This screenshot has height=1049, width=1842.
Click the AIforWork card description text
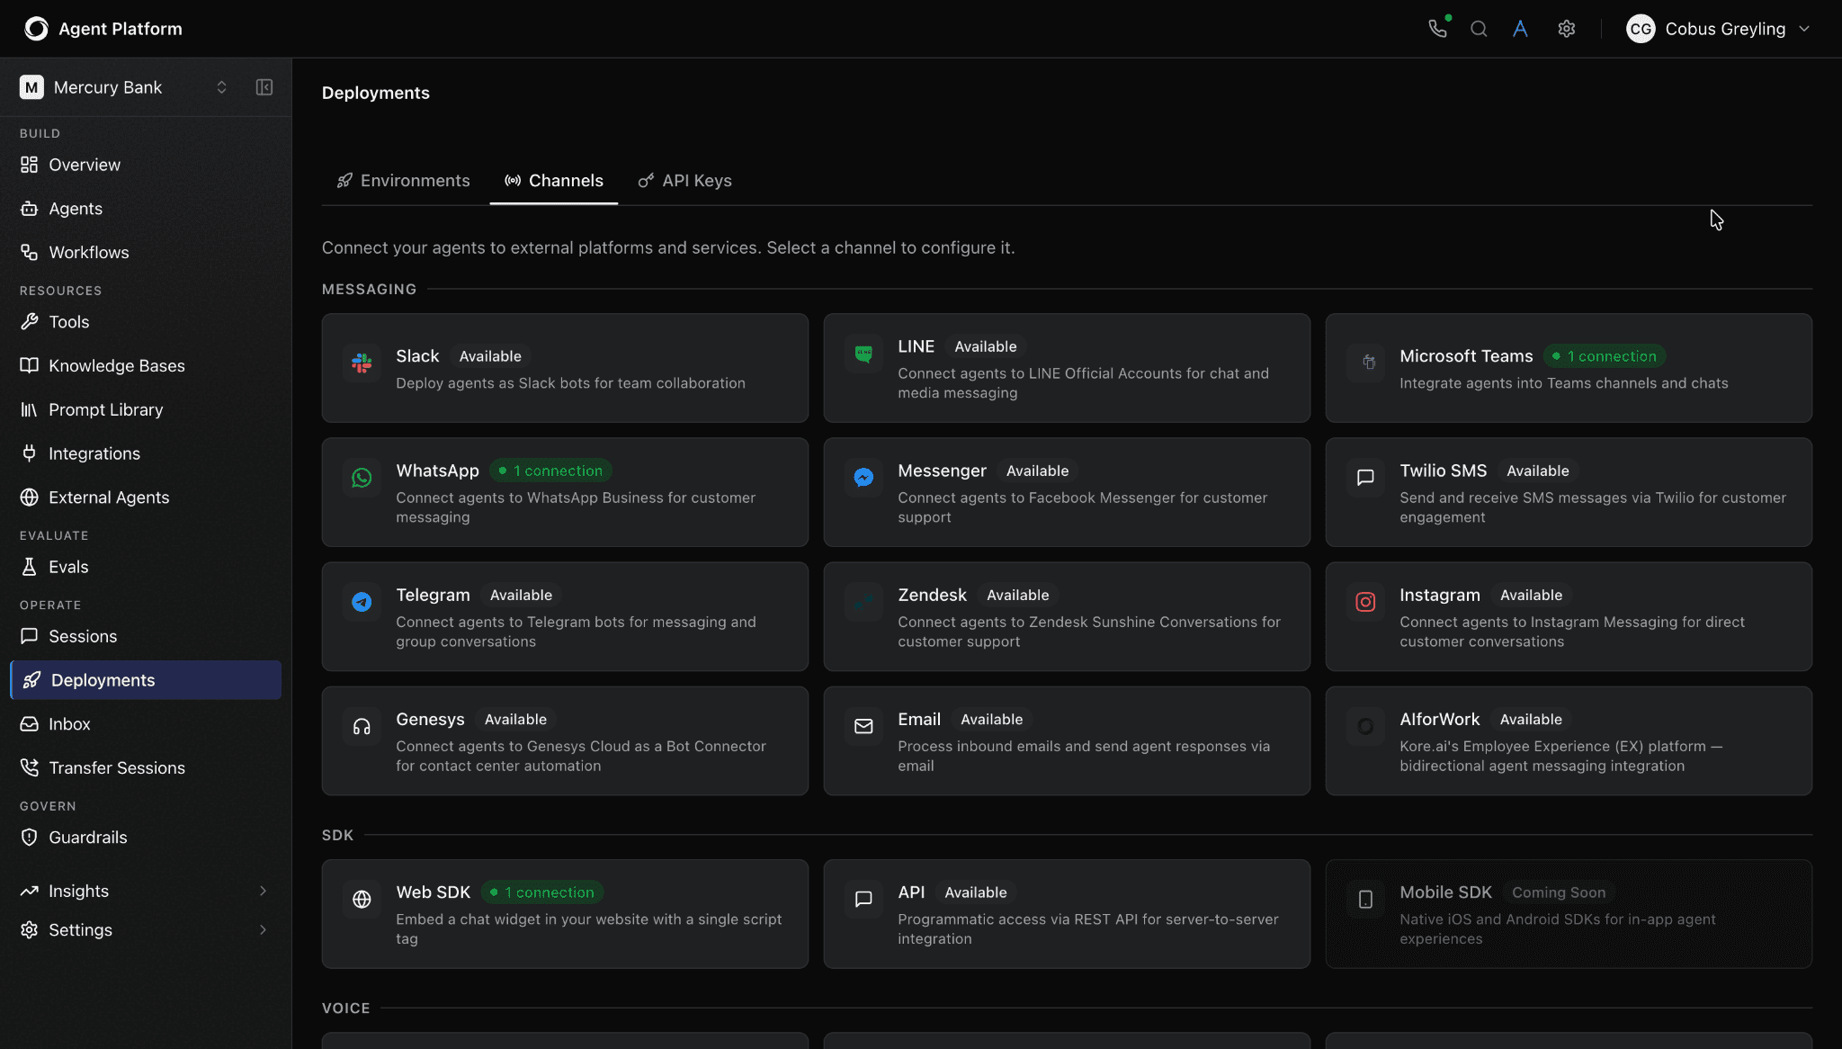click(x=1560, y=756)
